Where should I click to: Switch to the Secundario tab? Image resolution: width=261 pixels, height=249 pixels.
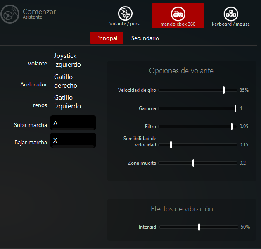[145, 38]
